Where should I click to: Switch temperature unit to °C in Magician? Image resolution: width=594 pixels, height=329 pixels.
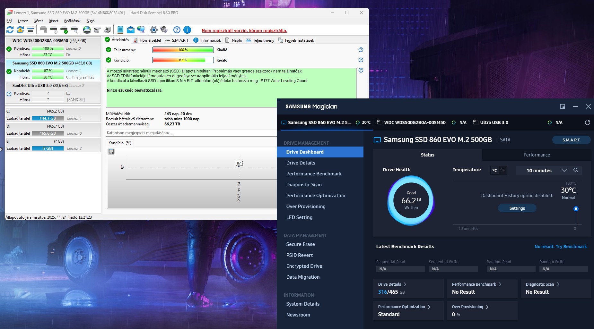coord(495,171)
